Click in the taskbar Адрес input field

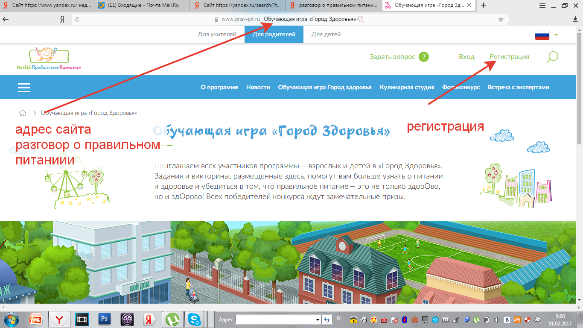(275, 319)
